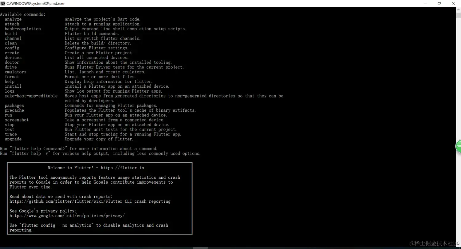Click the "upgrade" command name

[x=13, y=139]
